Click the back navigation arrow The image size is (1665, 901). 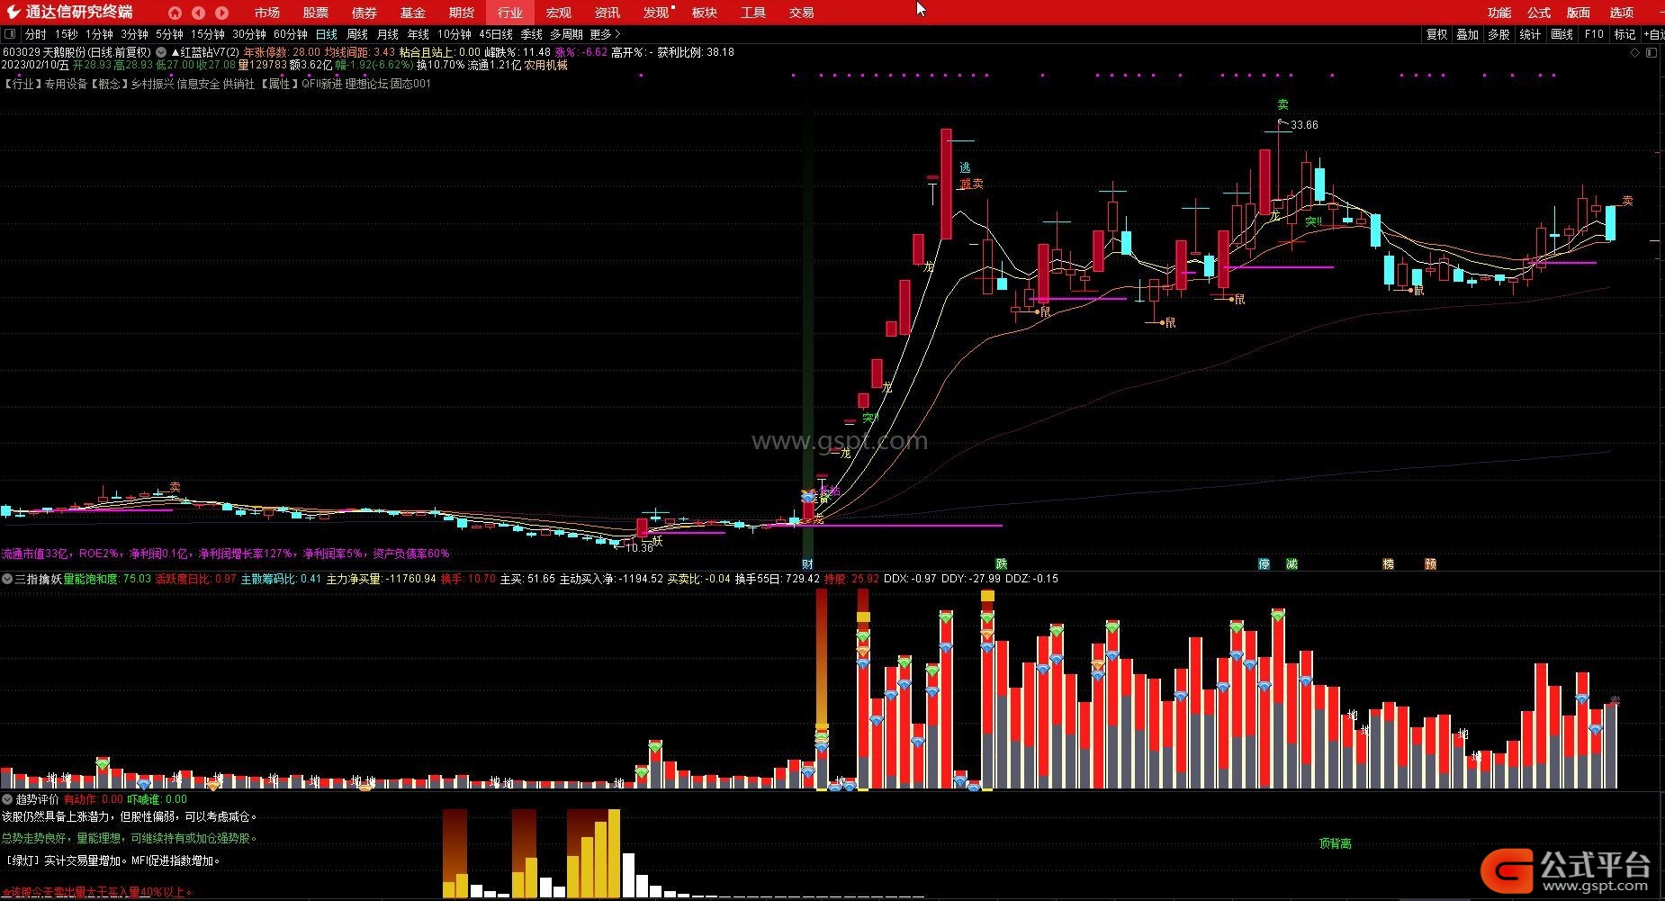pyautogui.click(x=198, y=13)
